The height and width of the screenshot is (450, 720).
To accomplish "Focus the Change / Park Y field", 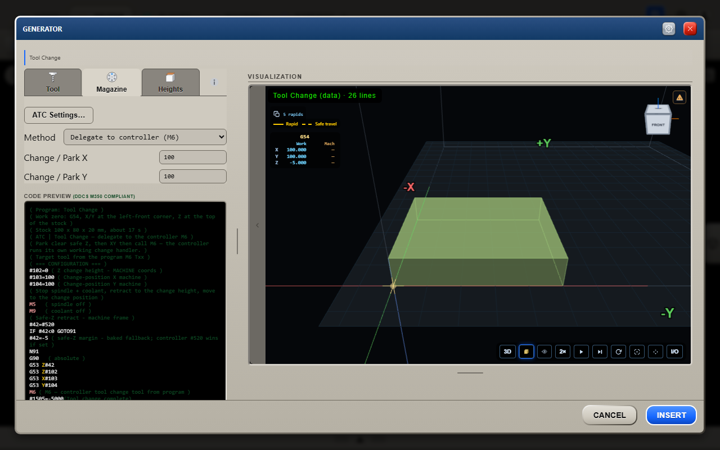I will coord(193,177).
